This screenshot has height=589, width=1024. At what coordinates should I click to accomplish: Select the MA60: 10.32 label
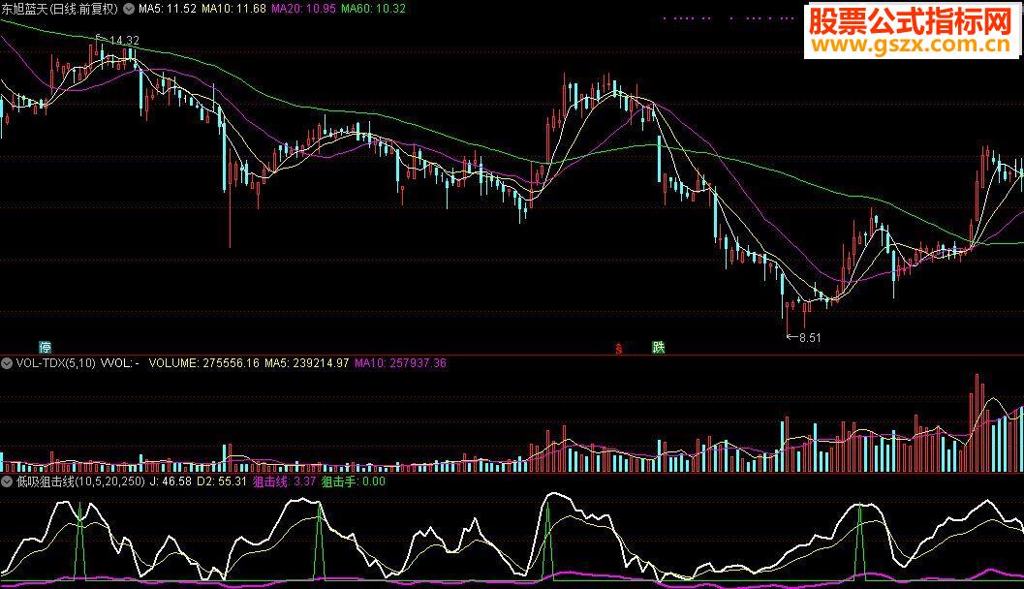point(374,9)
